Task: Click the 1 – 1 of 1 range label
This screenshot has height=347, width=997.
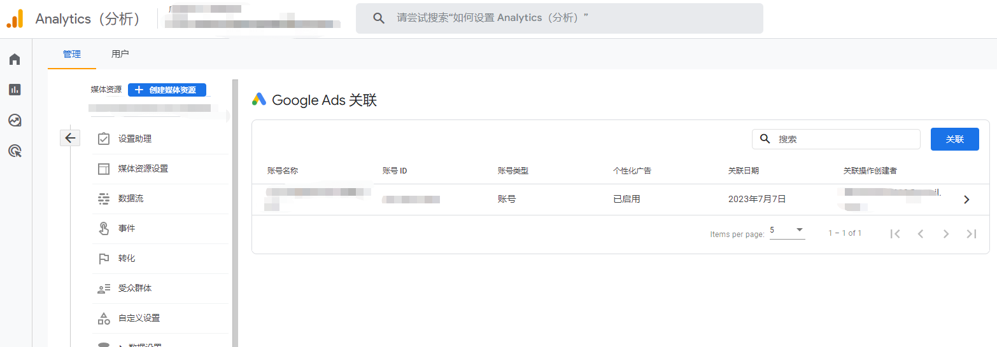Action: click(x=845, y=233)
